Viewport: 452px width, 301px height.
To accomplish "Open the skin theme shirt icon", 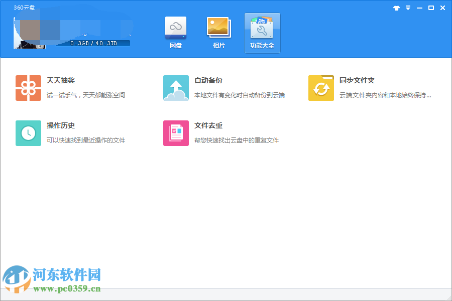I will (396, 8).
